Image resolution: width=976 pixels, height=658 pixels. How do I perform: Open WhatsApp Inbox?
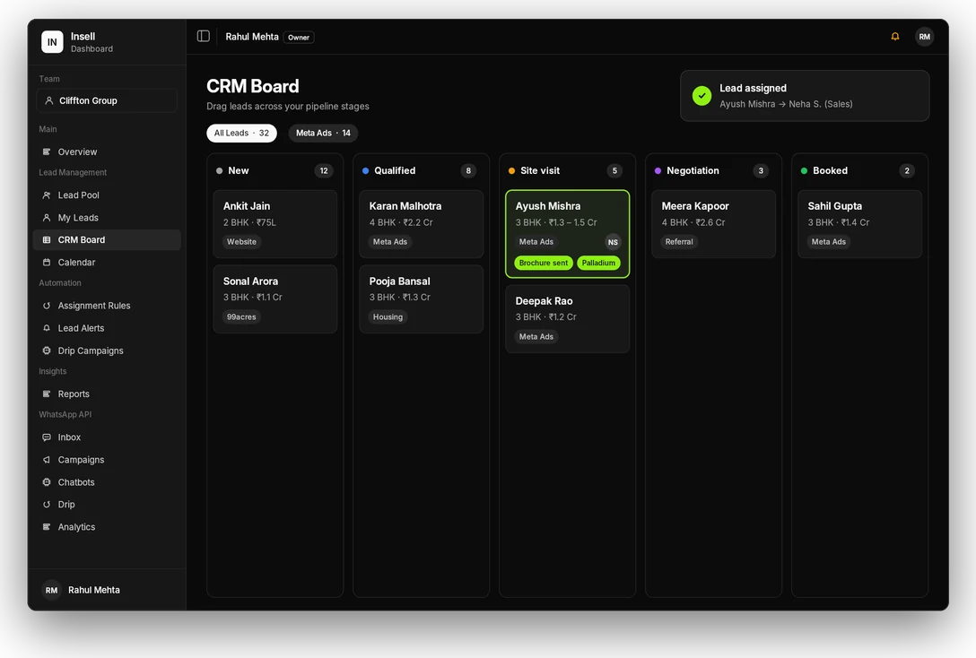(107, 437)
